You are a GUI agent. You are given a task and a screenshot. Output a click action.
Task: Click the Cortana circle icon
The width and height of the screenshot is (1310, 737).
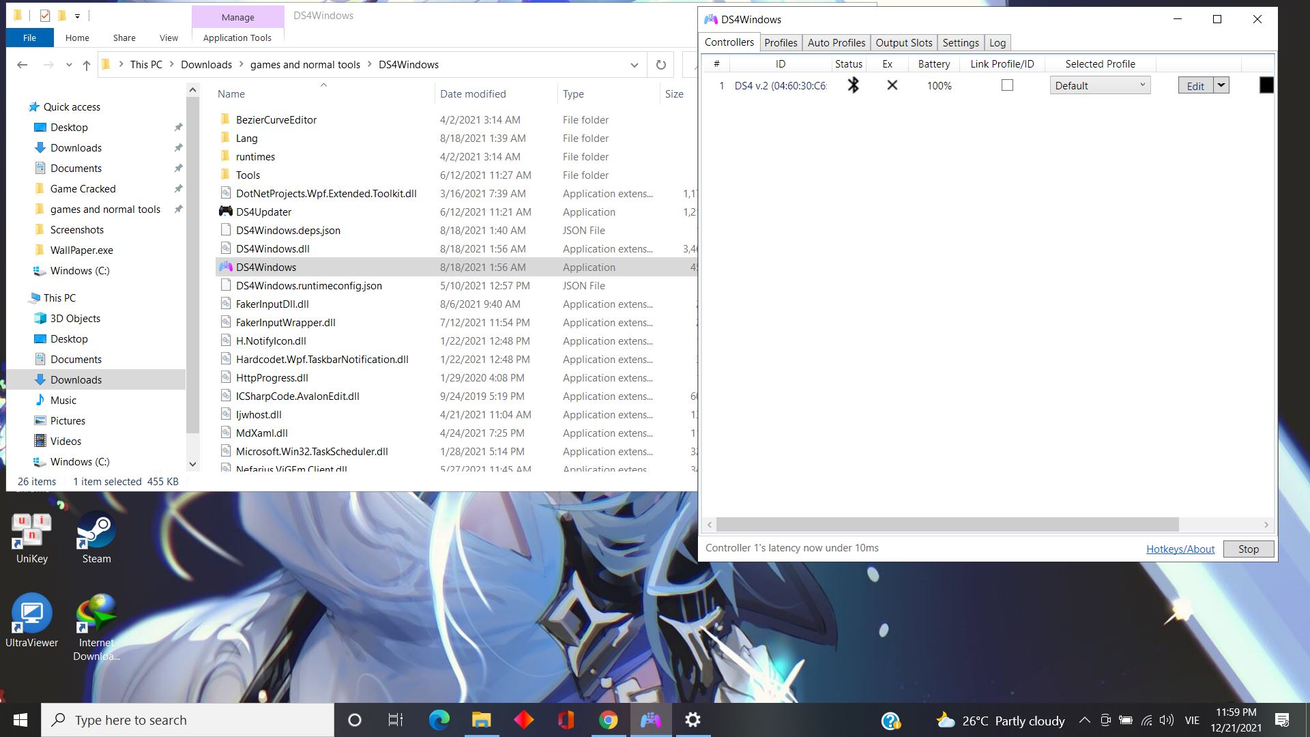[354, 720]
